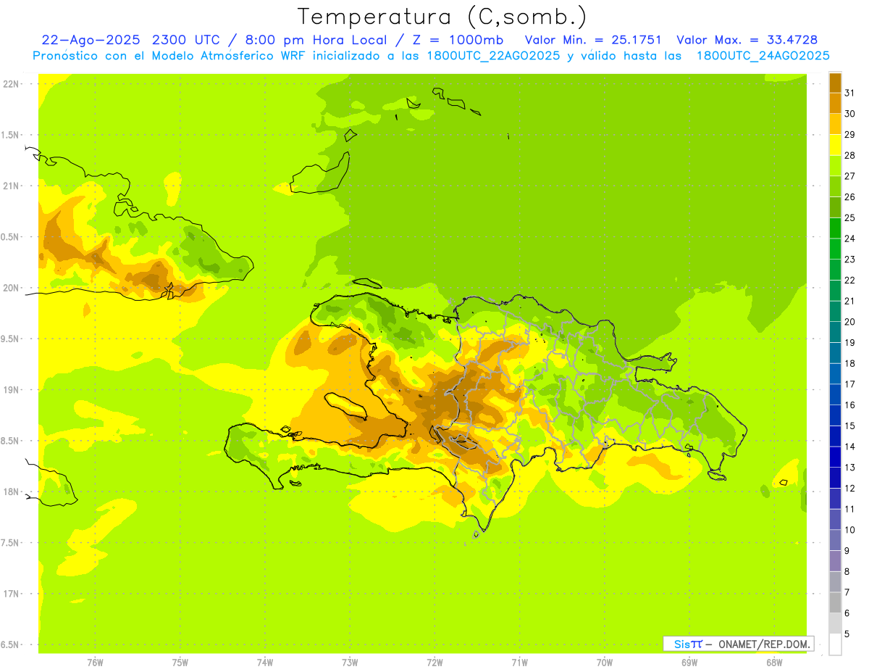This screenshot has width=869, height=672.
Task: Click the colorbar label '19'
Action: click(x=849, y=342)
